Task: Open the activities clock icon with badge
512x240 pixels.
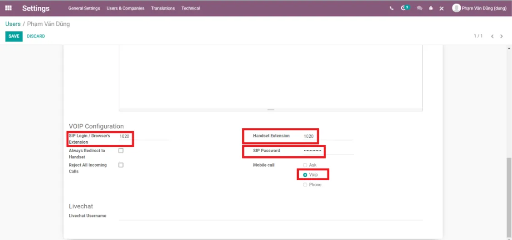Action: coord(405,8)
